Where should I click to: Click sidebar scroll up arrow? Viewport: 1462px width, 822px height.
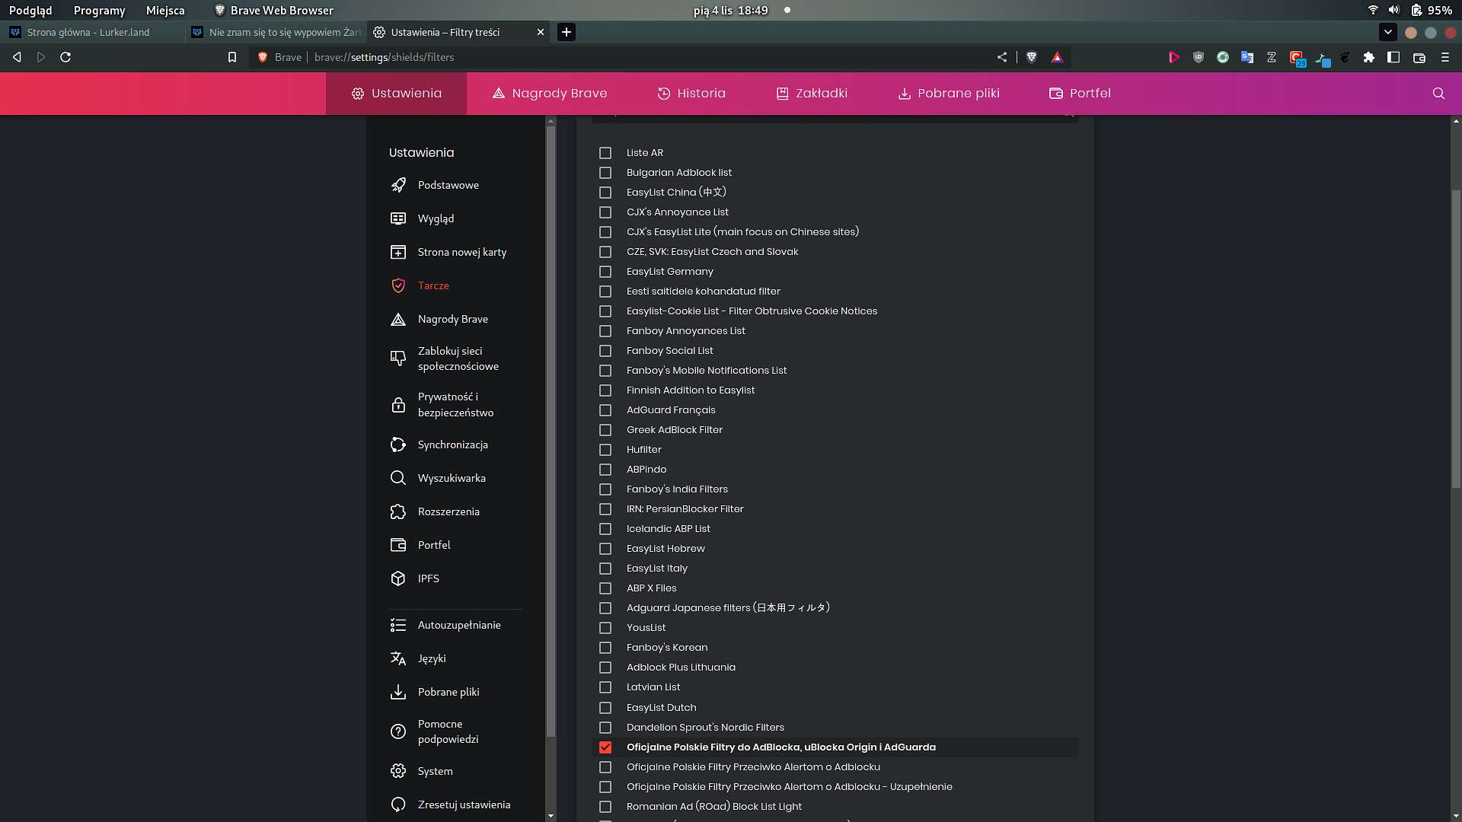pos(551,121)
